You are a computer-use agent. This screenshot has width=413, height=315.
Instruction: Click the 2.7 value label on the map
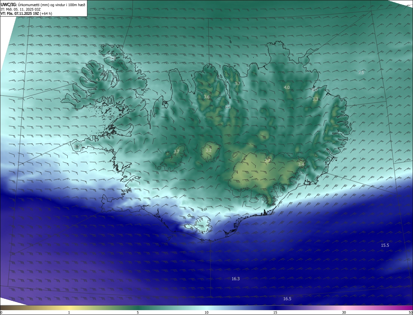267,160
